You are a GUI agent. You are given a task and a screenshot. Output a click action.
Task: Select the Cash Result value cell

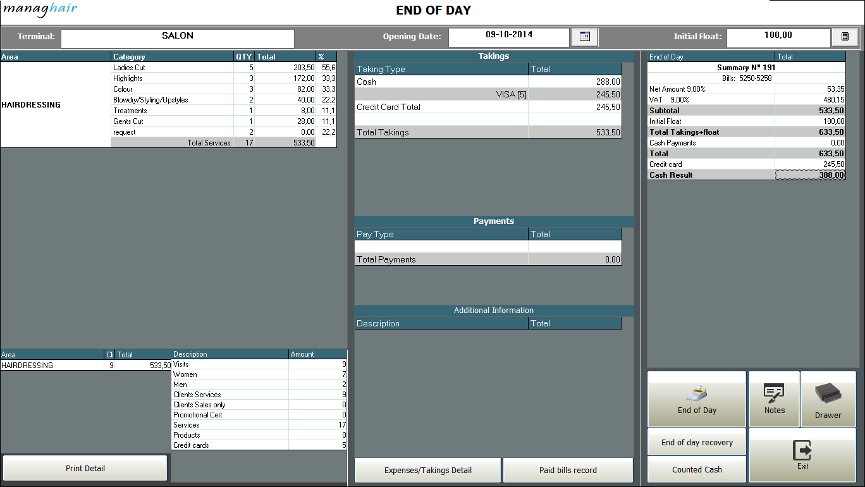click(x=810, y=175)
